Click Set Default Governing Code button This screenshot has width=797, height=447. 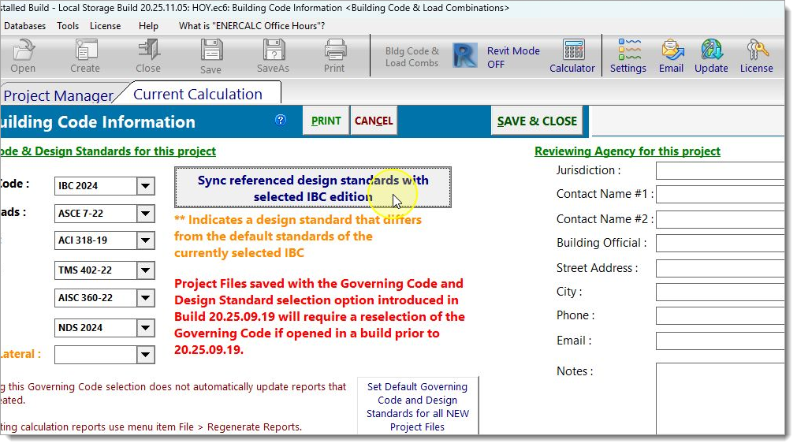[417, 407]
